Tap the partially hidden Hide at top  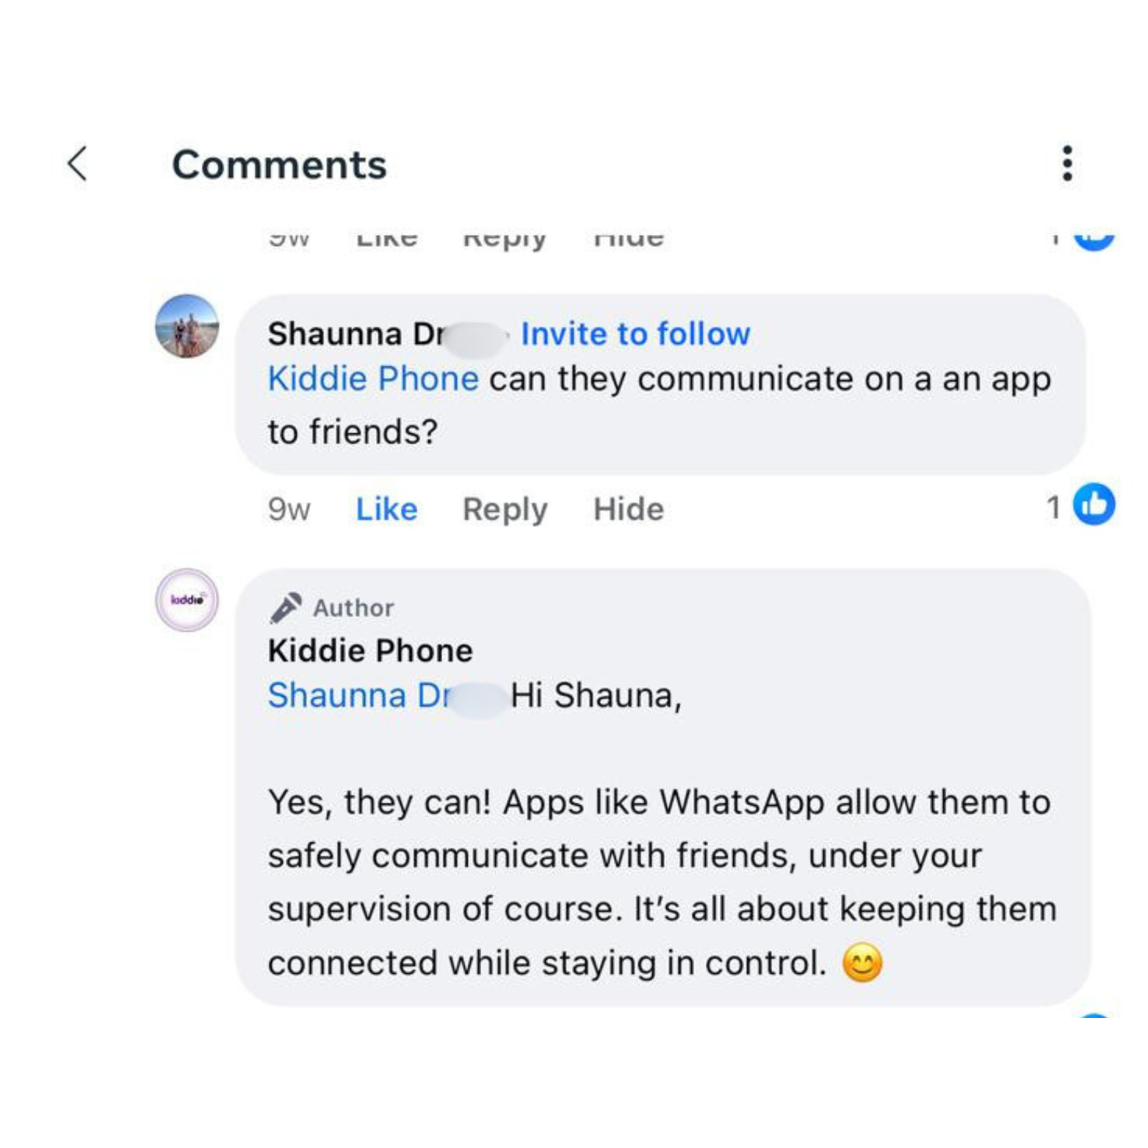(x=629, y=239)
